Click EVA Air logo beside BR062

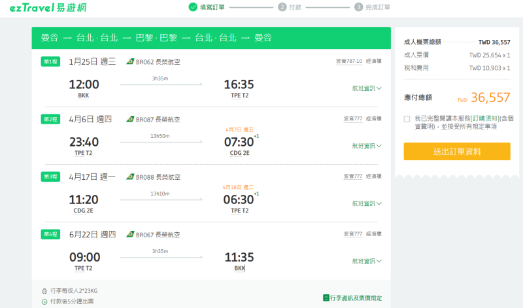[130, 62]
